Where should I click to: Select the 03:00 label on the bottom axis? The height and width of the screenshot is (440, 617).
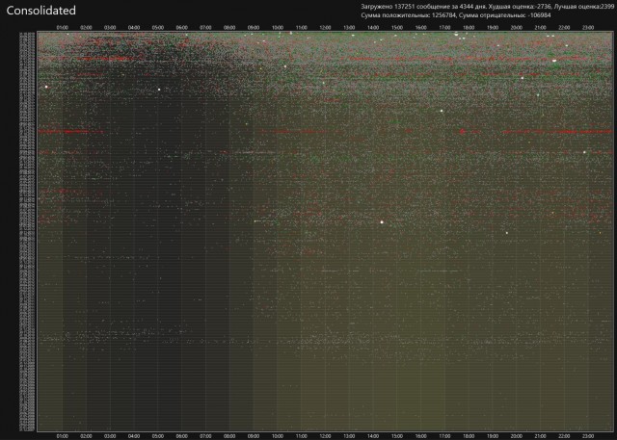(110, 436)
